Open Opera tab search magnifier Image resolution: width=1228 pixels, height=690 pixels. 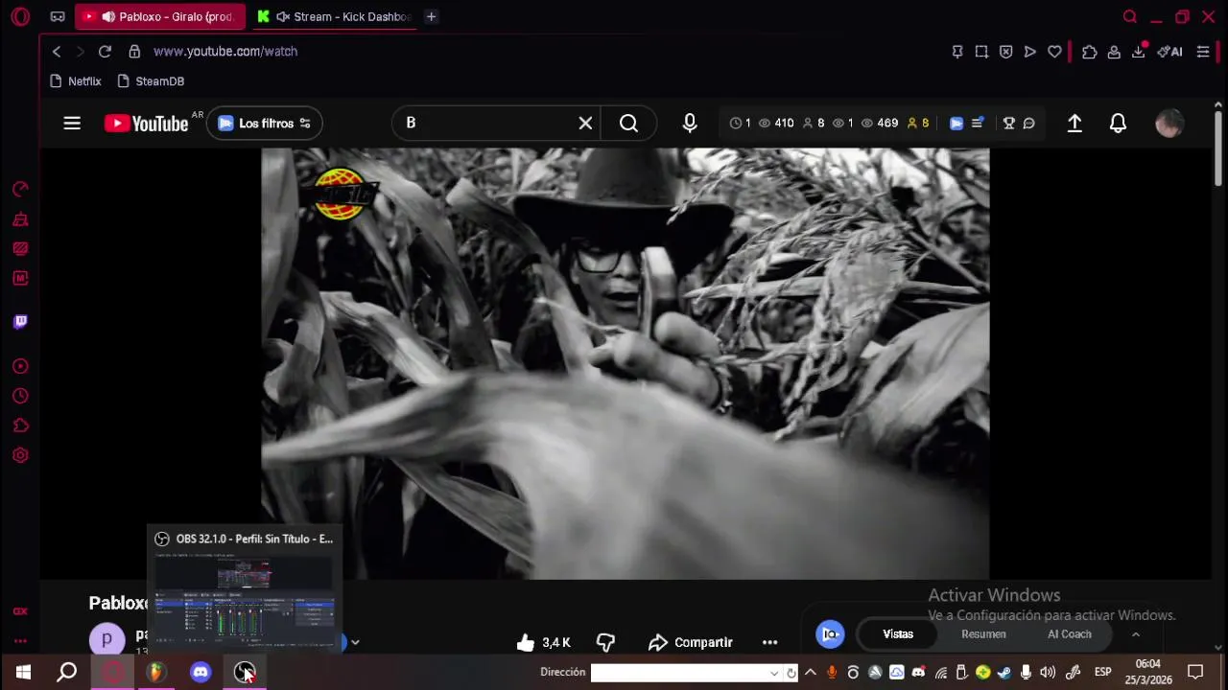(x=1130, y=16)
